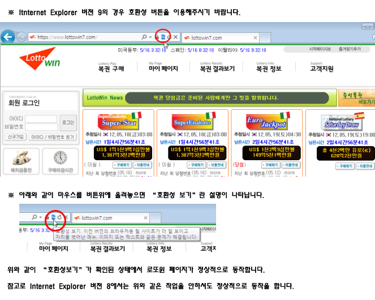Open address dropdown arrow in lower cropped screenshot
The image size is (375, 300).
[41, 217]
